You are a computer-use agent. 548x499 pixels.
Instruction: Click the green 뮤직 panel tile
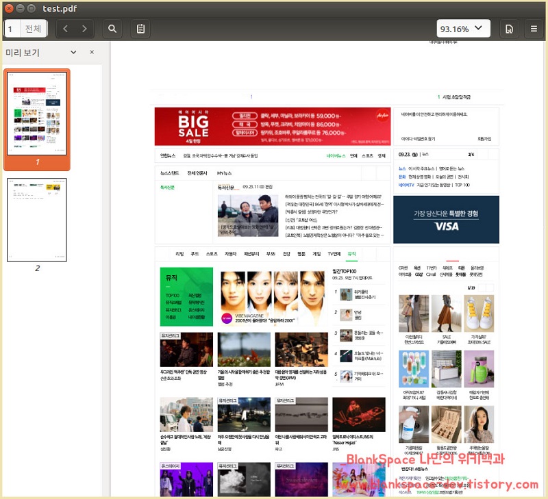tap(186, 297)
